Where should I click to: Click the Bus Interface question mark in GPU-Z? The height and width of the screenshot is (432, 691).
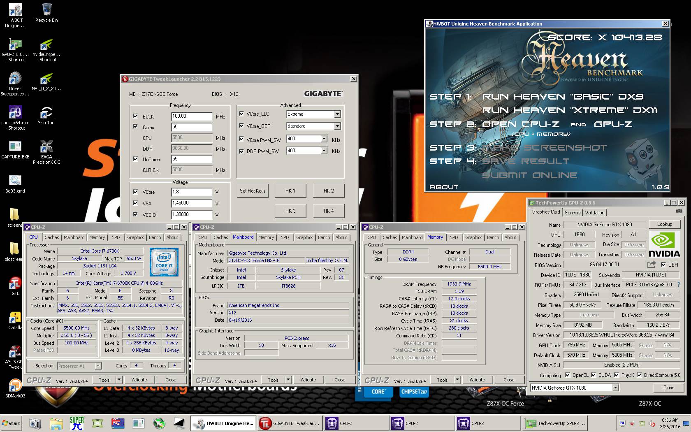(x=678, y=285)
